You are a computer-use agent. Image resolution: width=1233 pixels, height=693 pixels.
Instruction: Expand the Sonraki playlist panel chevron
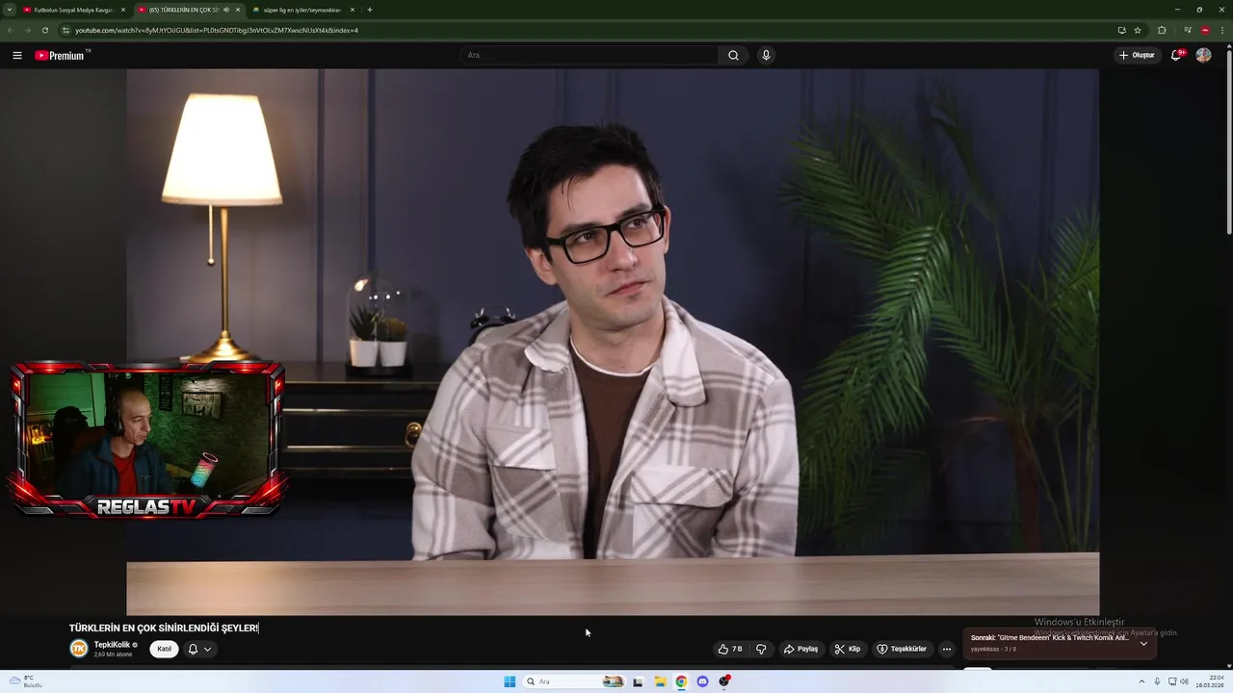[x=1143, y=643]
